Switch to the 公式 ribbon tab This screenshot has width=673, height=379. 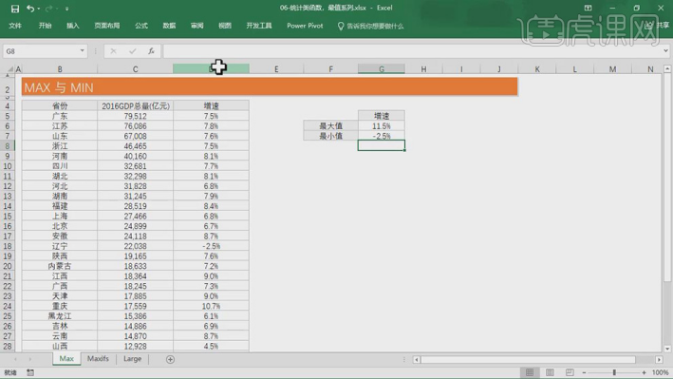click(x=141, y=26)
